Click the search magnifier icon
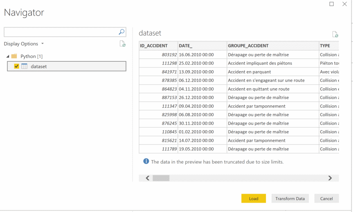This screenshot has height=212, width=353. click(x=121, y=32)
